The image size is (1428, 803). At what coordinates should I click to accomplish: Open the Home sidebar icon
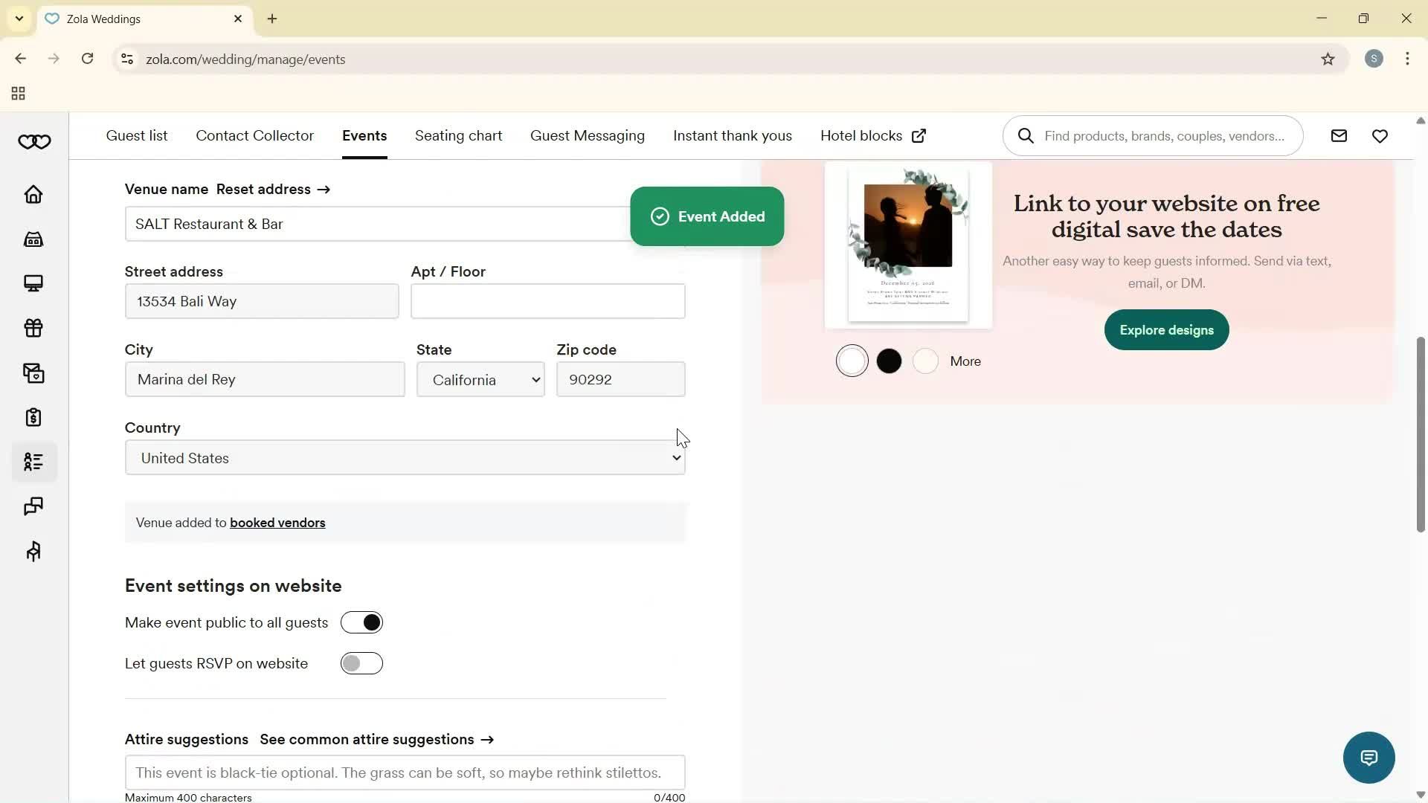(x=34, y=194)
